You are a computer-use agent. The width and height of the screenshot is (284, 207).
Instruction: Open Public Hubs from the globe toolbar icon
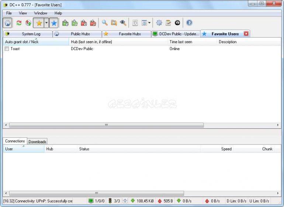(7, 23)
